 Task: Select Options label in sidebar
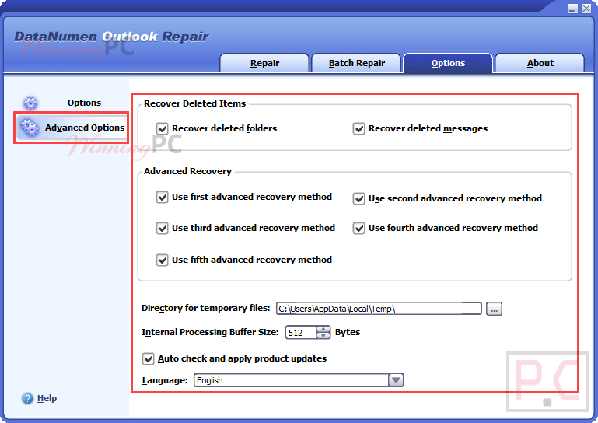(x=84, y=103)
